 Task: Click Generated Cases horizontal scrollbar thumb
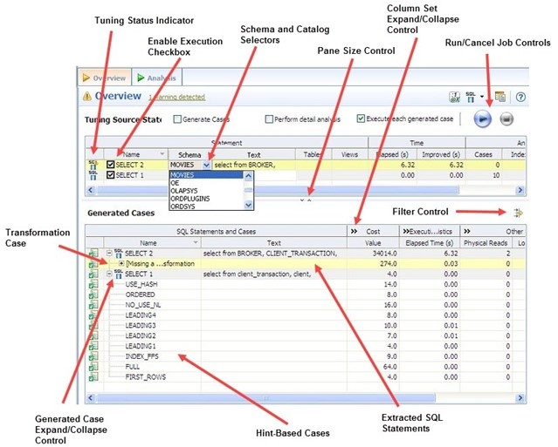(265, 398)
